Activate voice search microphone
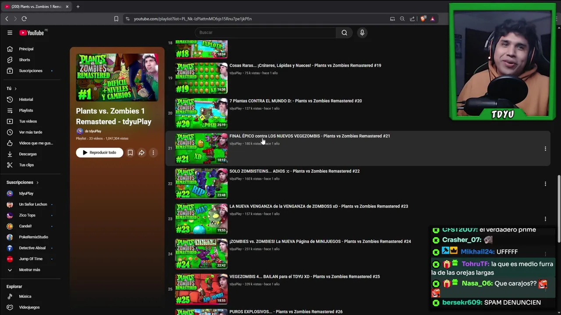Screen dimensions: 561x315 point(362,32)
